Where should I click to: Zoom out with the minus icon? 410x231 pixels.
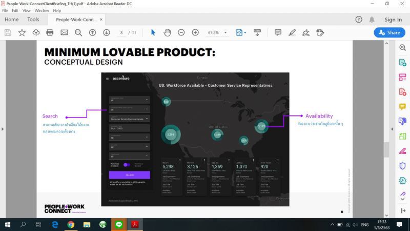click(x=181, y=32)
